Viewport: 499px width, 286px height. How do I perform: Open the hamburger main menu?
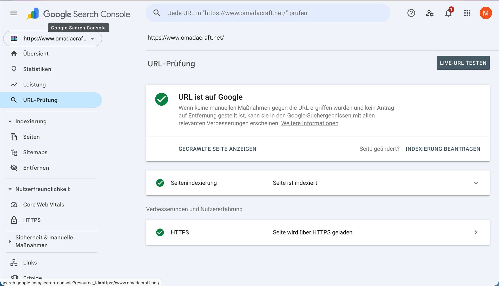pos(14,13)
